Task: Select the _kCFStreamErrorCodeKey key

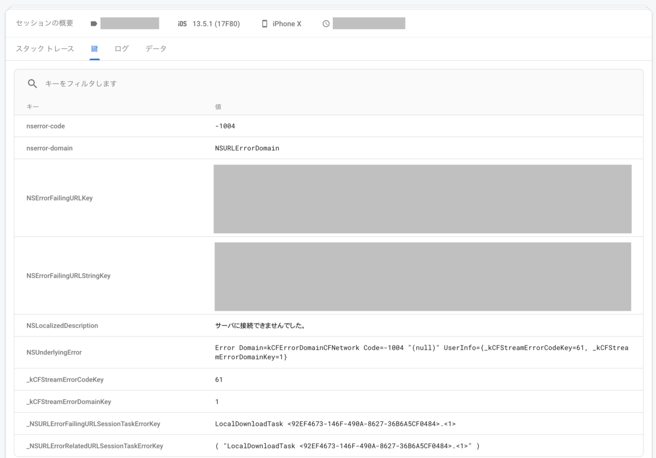Action: pos(65,379)
